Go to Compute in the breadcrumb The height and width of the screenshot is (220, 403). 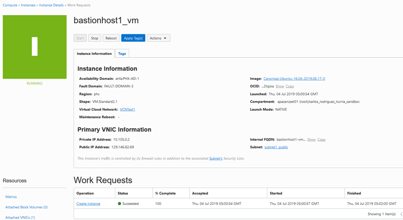pyautogui.click(x=10, y=5)
